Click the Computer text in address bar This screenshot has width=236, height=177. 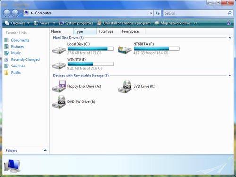click(43, 13)
